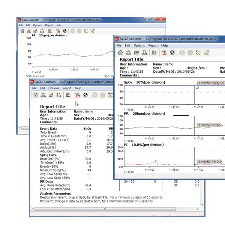This screenshot has height=225, width=225.
Task: Open the Options menu in the Event Data window
Action: (x=54, y=88)
